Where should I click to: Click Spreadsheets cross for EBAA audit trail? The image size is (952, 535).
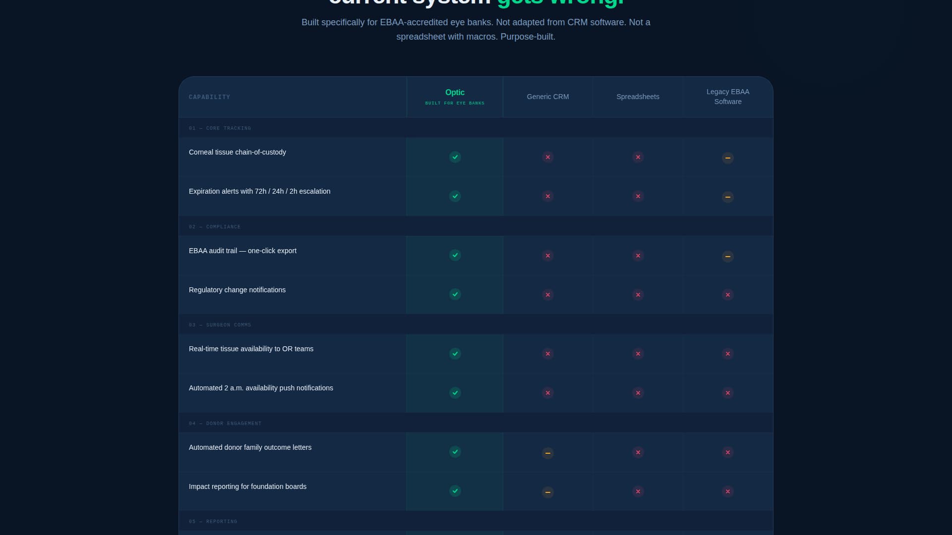(638, 256)
